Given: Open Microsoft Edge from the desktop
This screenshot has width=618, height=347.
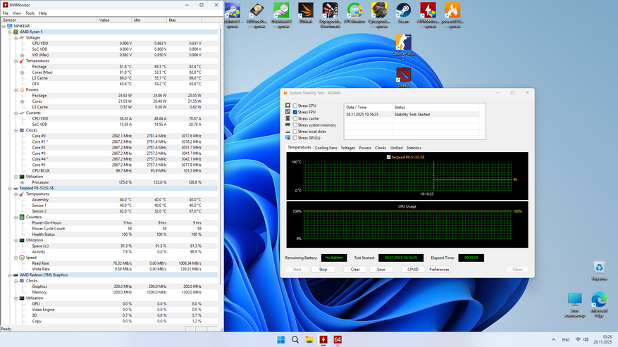Looking at the screenshot, I should 598,301.
